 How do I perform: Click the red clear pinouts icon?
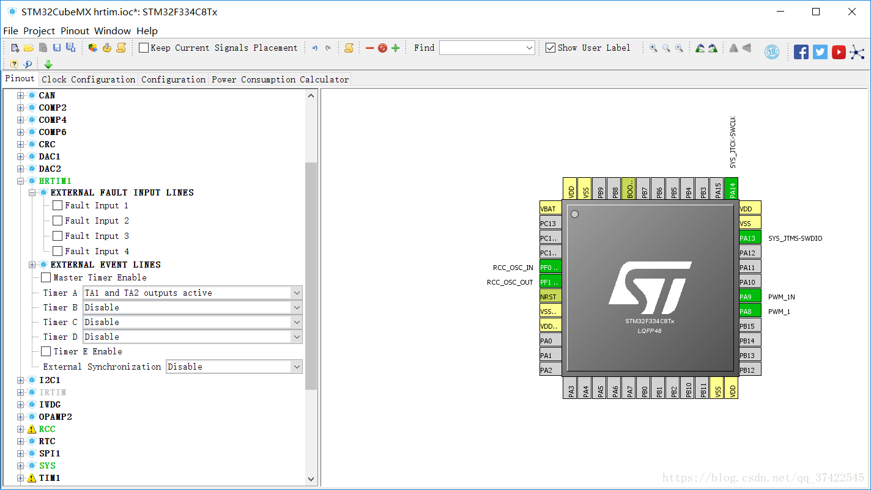tap(382, 48)
